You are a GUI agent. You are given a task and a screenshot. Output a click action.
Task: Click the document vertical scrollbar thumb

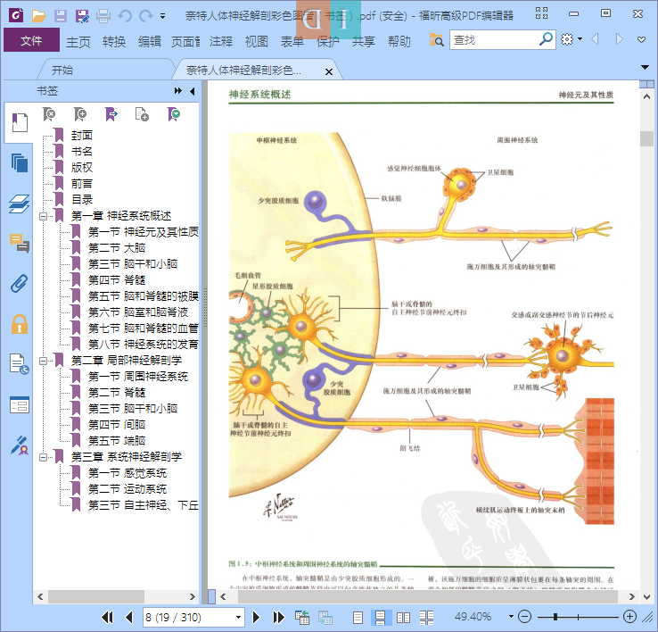[x=646, y=138]
